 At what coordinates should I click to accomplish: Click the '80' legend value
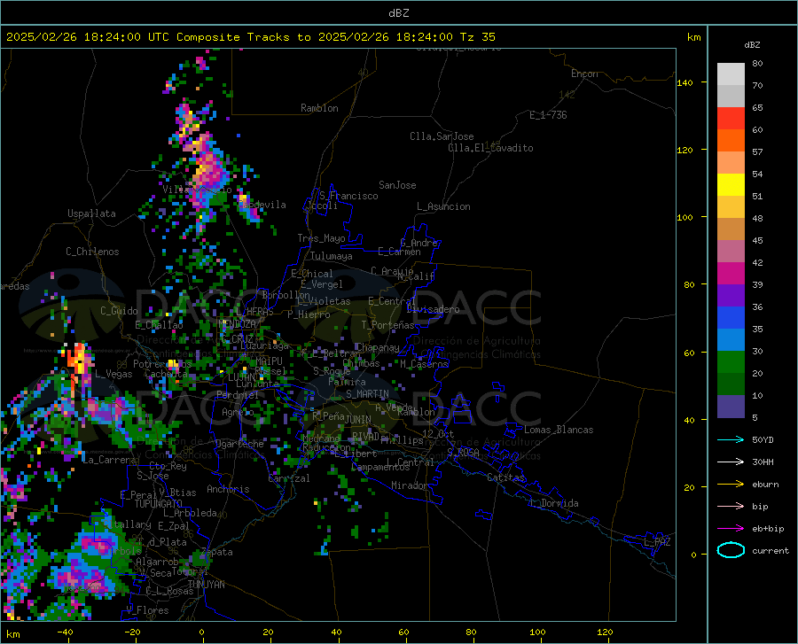(757, 64)
